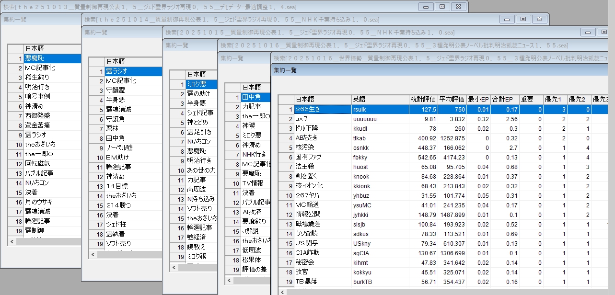Viewport: 615px width, 295px height.
Task: Minimize the the251013 search window
Action: [425, 7]
